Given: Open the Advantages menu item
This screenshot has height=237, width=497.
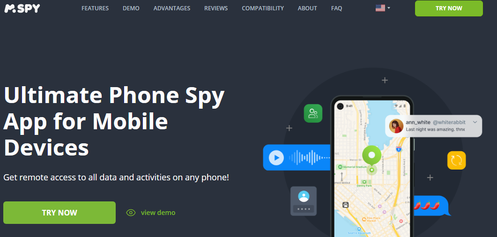Looking at the screenshot, I should [172, 8].
